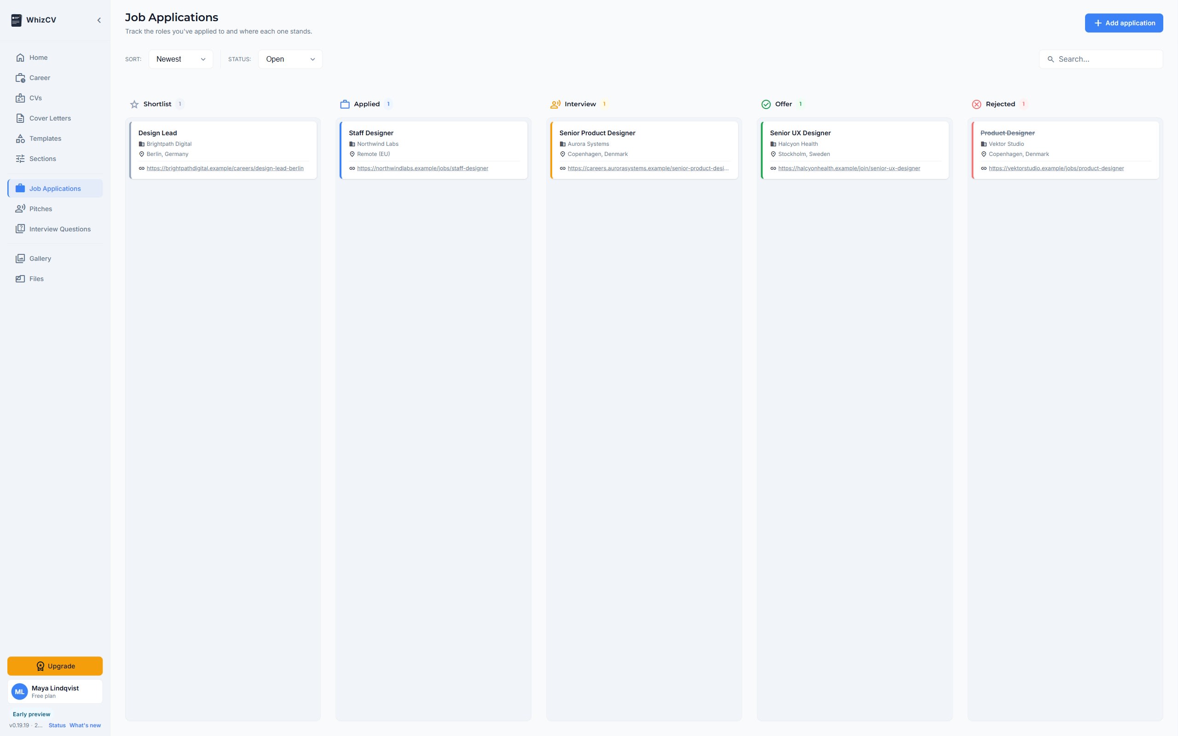The image size is (1178, 736).
Task: Click the Interview column header label
Action: pos(580,104)
